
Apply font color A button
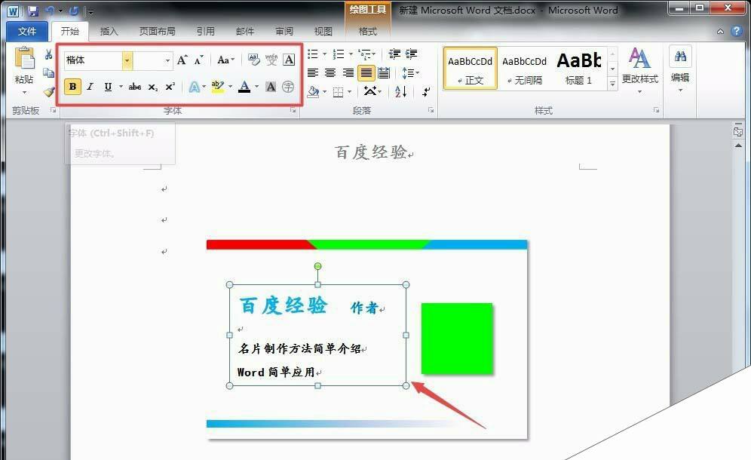(x=244, y=87)
